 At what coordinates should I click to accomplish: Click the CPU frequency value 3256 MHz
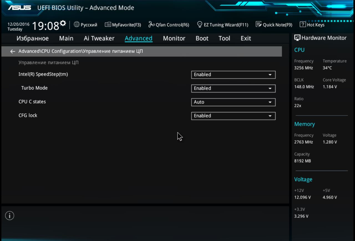pos(304,68)
